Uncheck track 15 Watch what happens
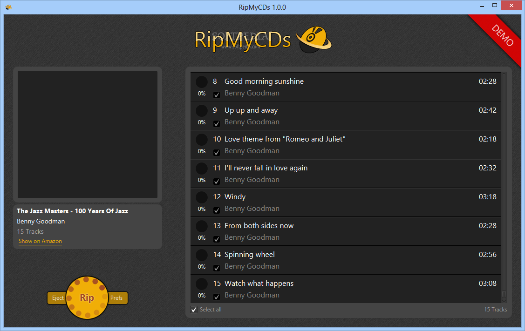Screen dimensions: 525x331 (217, 297)
